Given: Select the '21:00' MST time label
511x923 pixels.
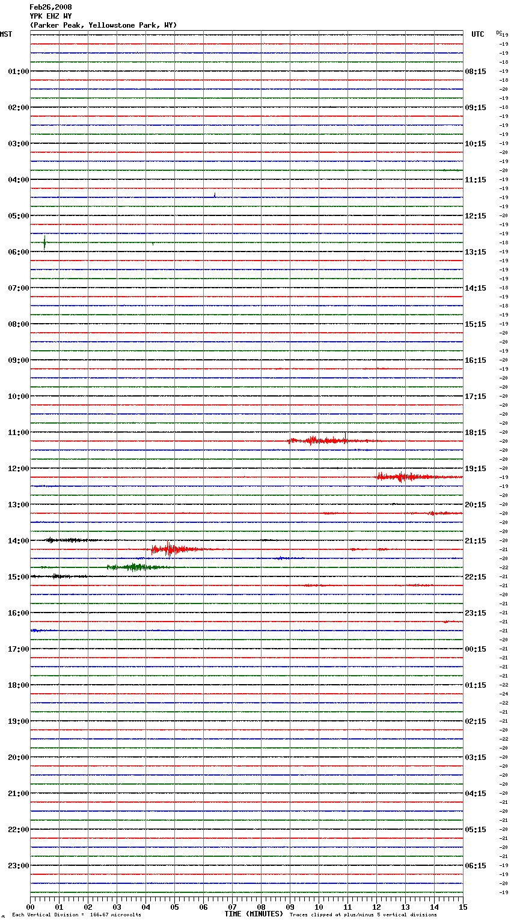Looking at the screenshot, I should (18, 794).
